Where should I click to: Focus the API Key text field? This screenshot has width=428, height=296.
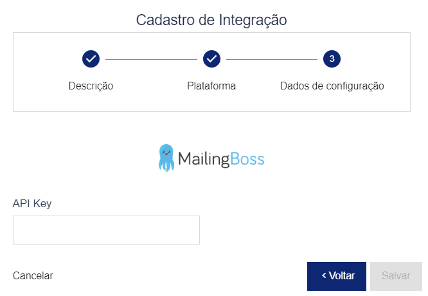[106, 230]
